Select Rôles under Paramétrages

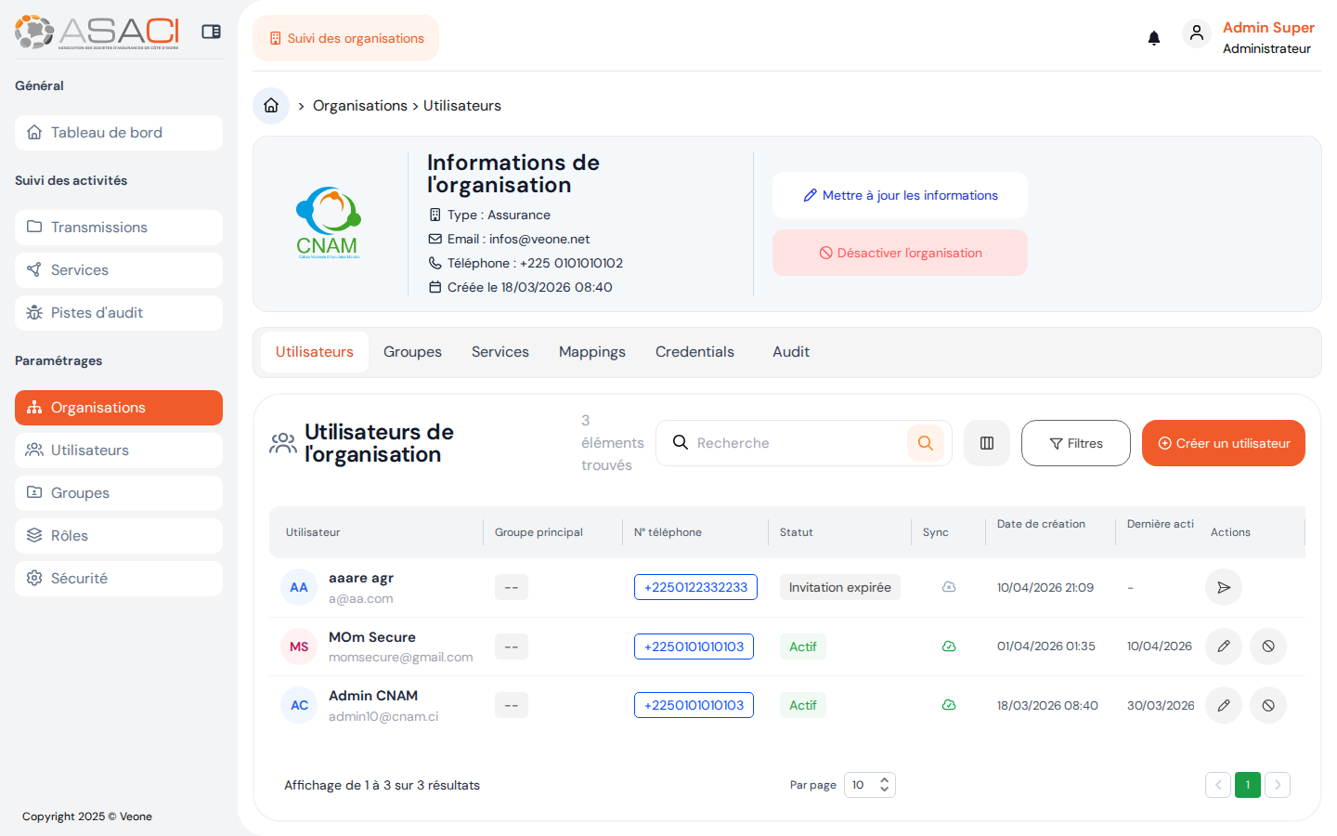click(118, 535)
